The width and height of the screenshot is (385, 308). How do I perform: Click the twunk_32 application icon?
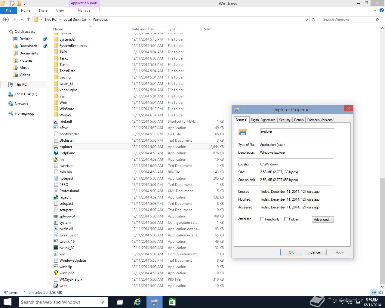click(x=56, y=248)
